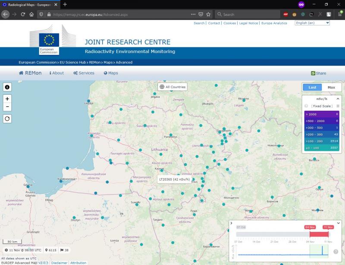Go to European Commission breadcrumb

(x=38, y=62)
